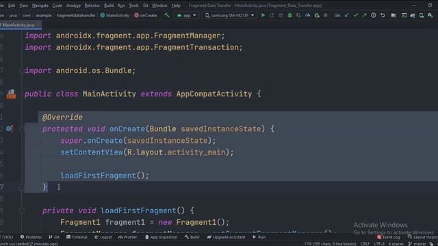Open the Layout Inspector tool window
This screenshot has width=438, height=246.
tap(422, 237)
